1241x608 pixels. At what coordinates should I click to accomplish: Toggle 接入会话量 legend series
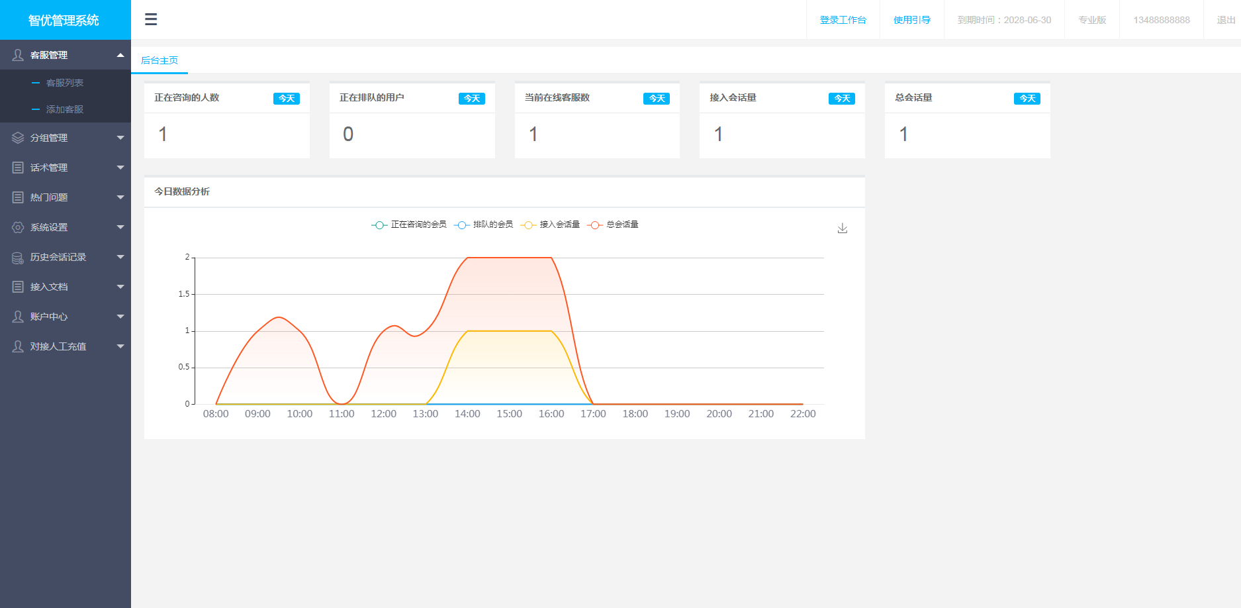click(551, 225)
